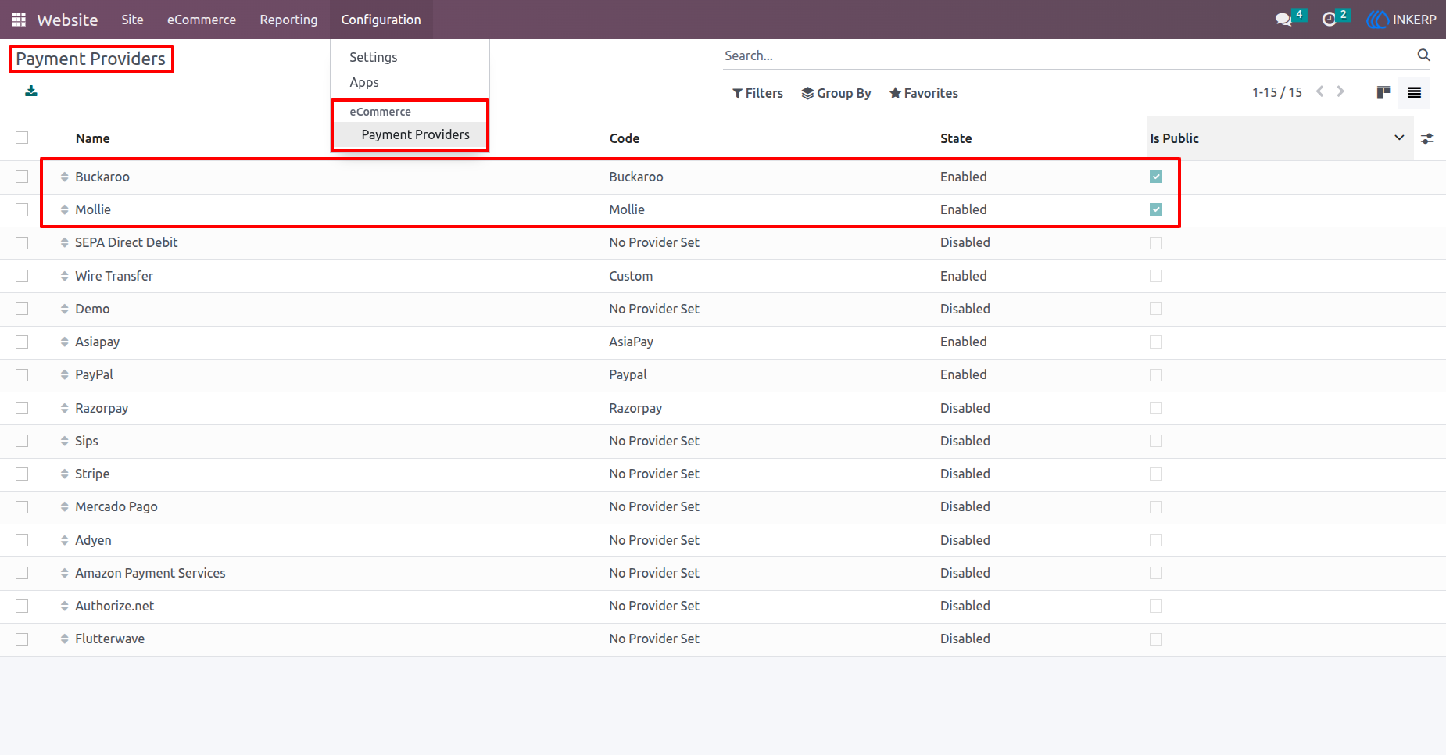Screen dimensions: 1446x755
Task: Open the Group By dropdown
Action: click(836, 93)
